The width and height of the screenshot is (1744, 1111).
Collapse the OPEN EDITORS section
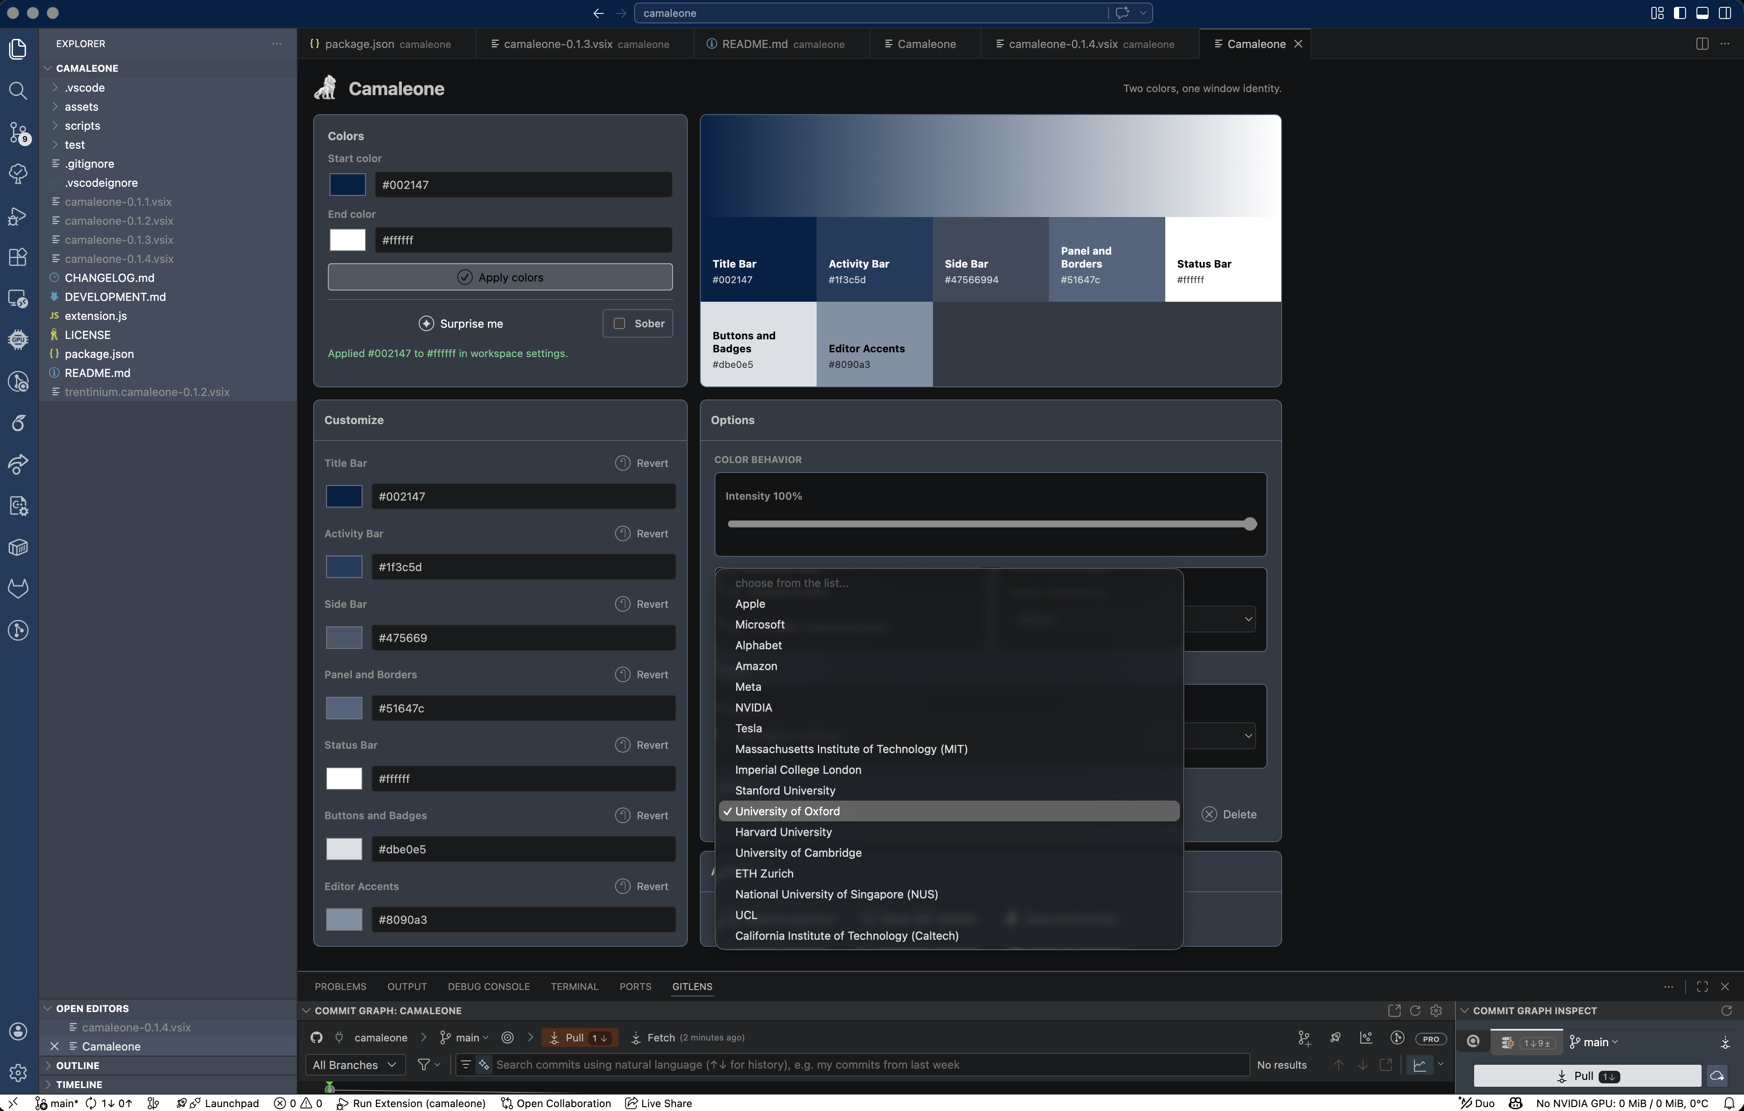(x=48, y=1008)
